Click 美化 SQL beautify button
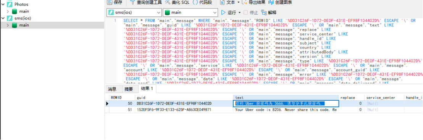The image size is (423, 140). click(177, 2)
